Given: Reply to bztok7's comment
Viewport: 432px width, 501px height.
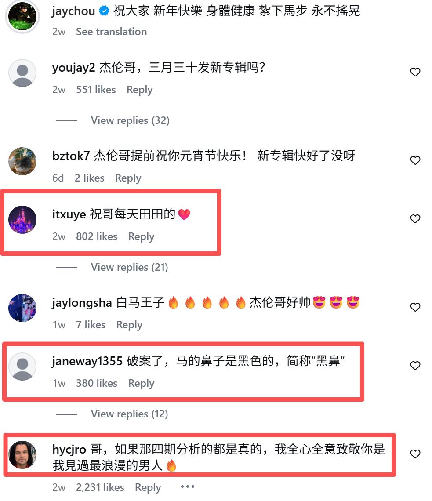Looking at the screenshot, I should click(x=128, y=178).
